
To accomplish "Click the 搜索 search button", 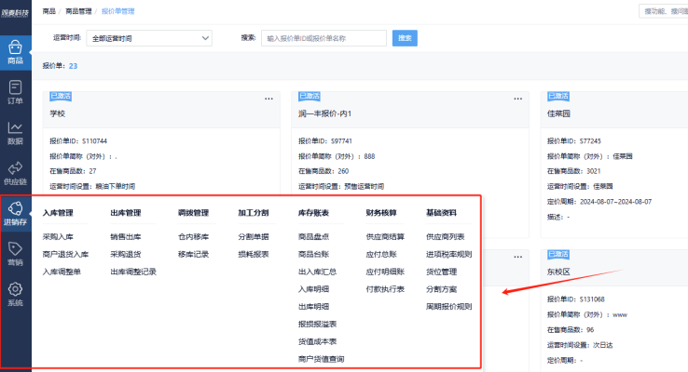I will (x=406, y=38).
